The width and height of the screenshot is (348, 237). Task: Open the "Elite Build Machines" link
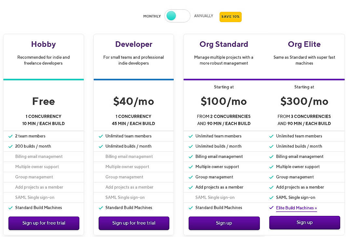pyautogui.click(x=296, y=208)
